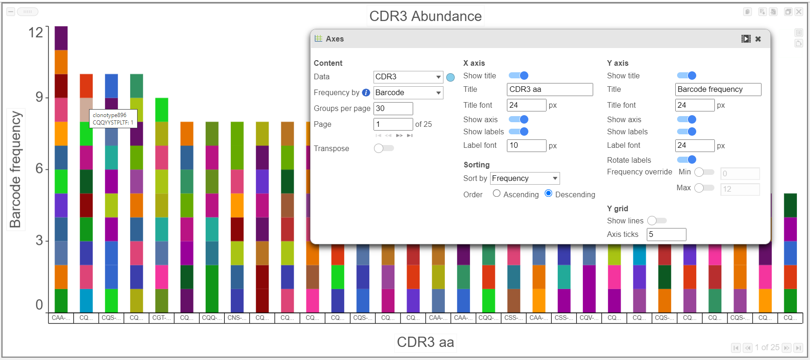The height and width of the screenshot is (360, 810).
Task: Expand the Sort by Frequency dropdown
Action: click(x=525, y=179)
